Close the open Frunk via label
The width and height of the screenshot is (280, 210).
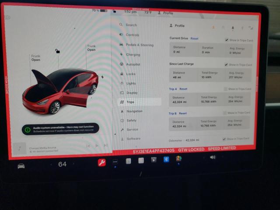coord(35,58)
